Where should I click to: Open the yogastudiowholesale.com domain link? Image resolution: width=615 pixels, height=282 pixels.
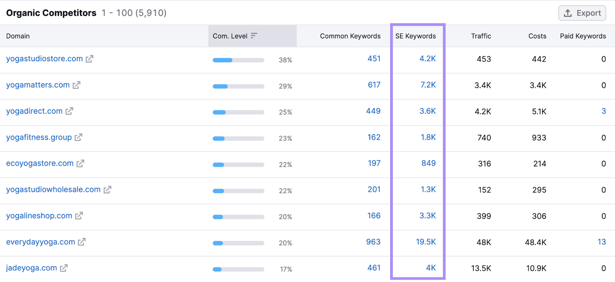coord(53,189)
